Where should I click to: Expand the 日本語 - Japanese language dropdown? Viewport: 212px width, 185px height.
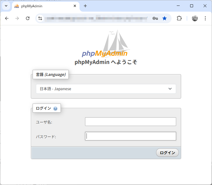106,89
